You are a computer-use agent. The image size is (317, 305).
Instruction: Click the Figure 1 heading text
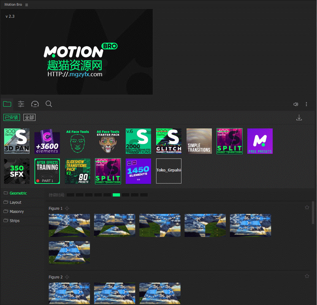pos(56,208)
